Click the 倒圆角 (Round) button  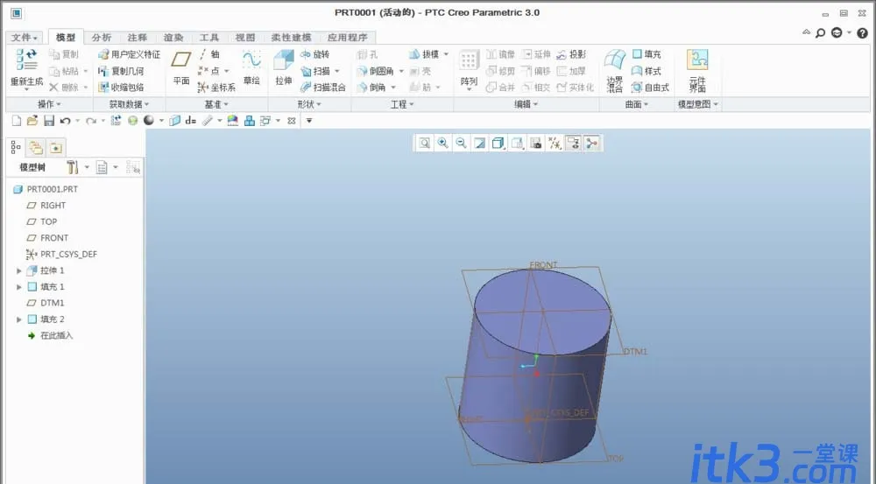(x=376, y=71)
